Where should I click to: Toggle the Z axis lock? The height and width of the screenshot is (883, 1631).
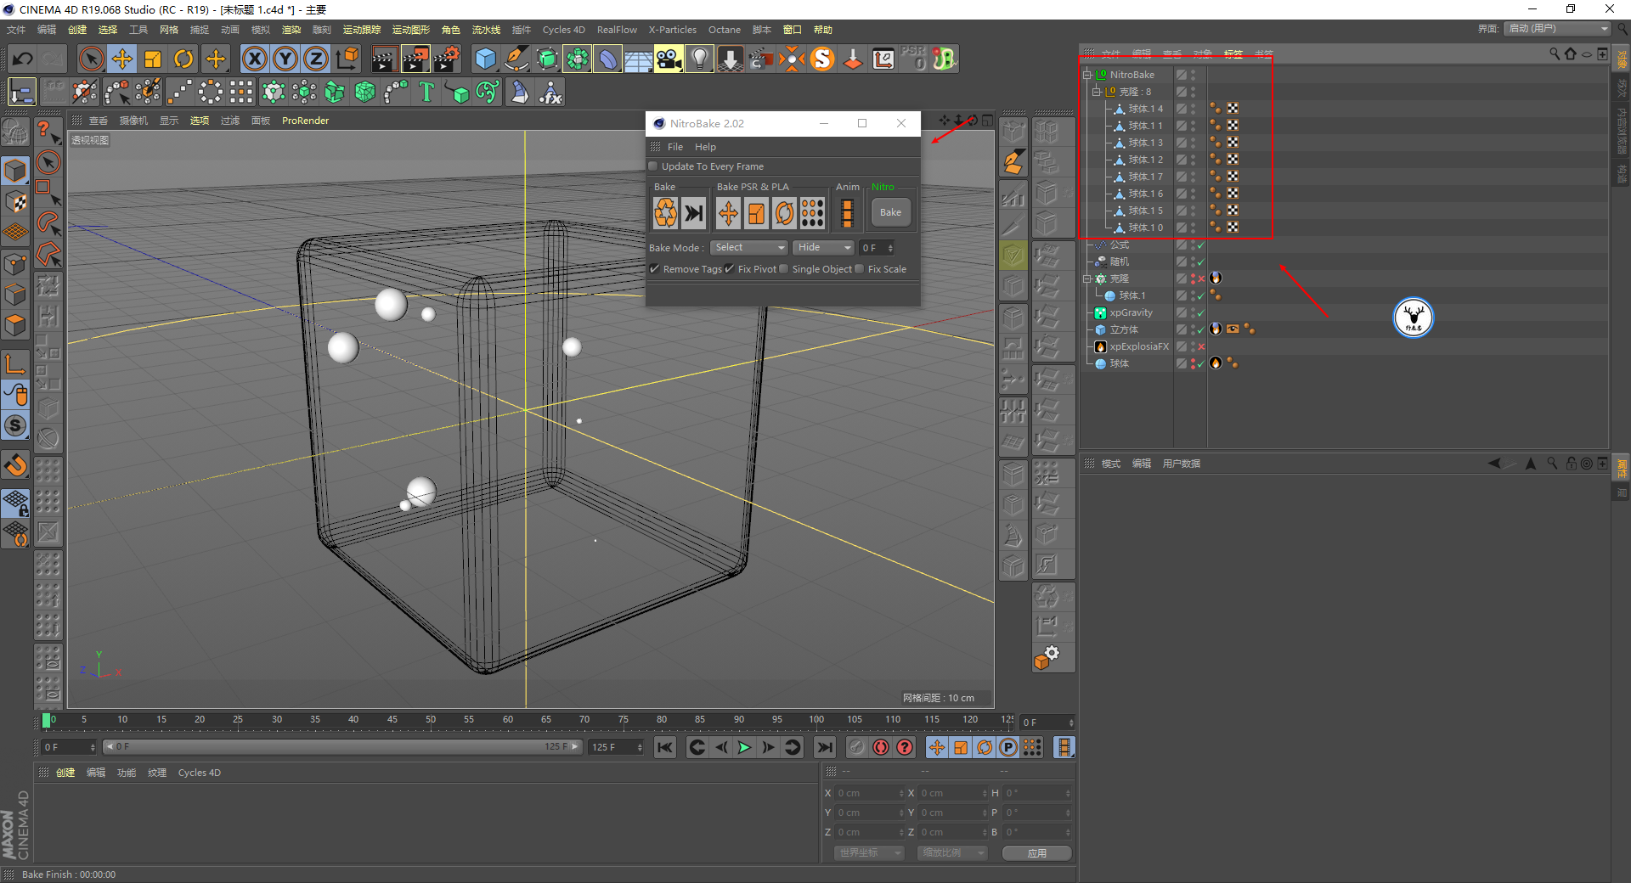pos(315,59)
